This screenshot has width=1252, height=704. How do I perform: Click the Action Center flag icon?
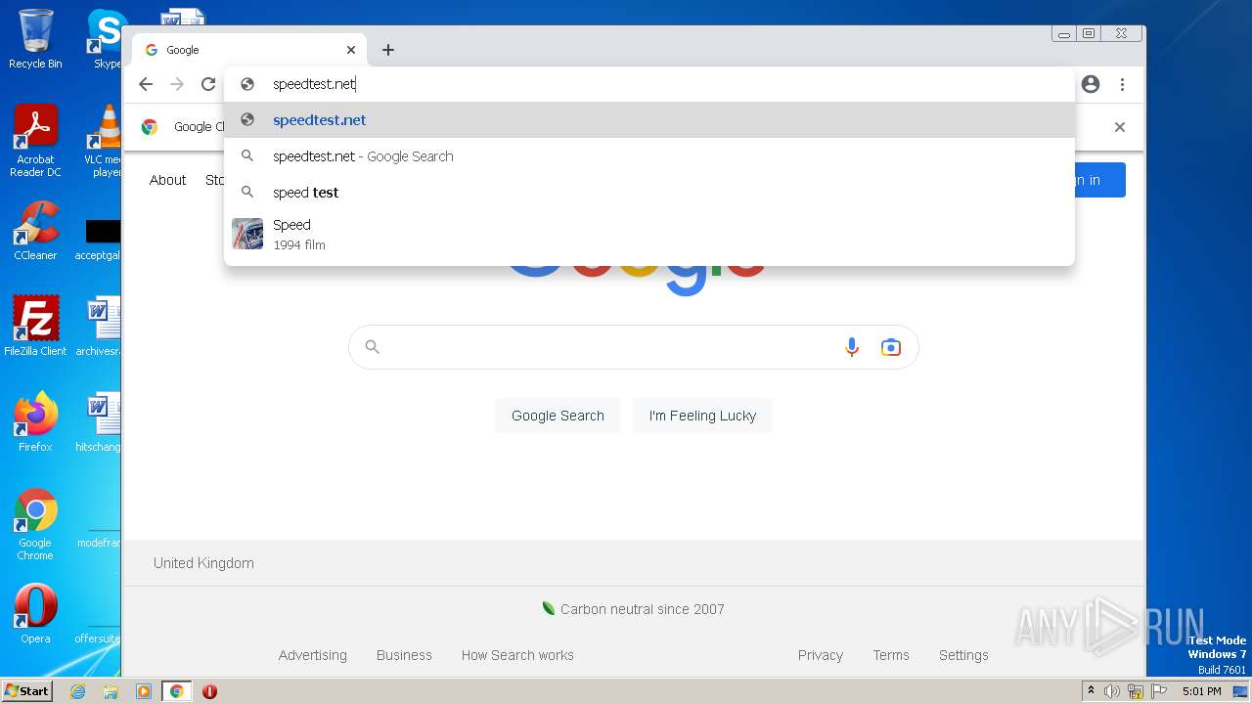tap(1159, 691)
